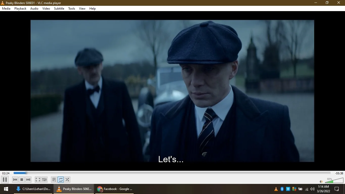Restore down the VLC window
345x194 pixels.
click(327, 3)
